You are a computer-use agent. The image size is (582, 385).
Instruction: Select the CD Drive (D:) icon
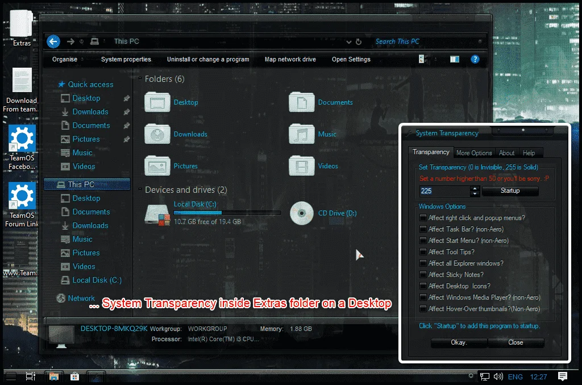click(301, 213)
